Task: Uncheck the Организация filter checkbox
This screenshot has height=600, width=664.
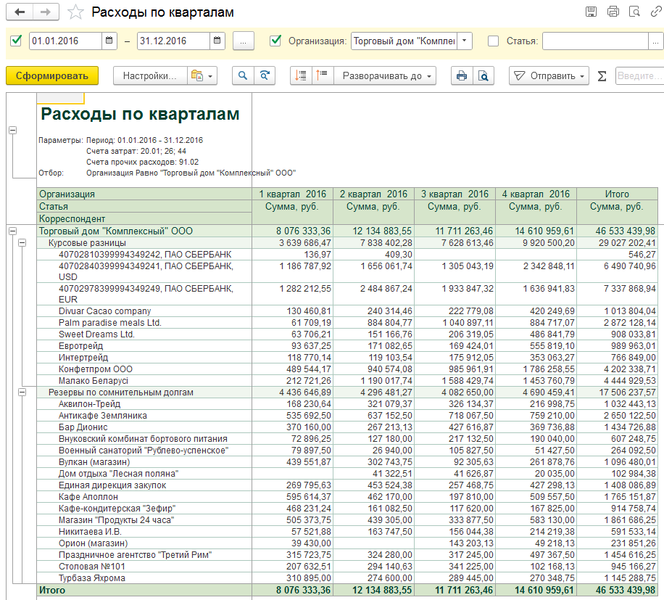Action: pyautogui.click(x=275, y=41)
